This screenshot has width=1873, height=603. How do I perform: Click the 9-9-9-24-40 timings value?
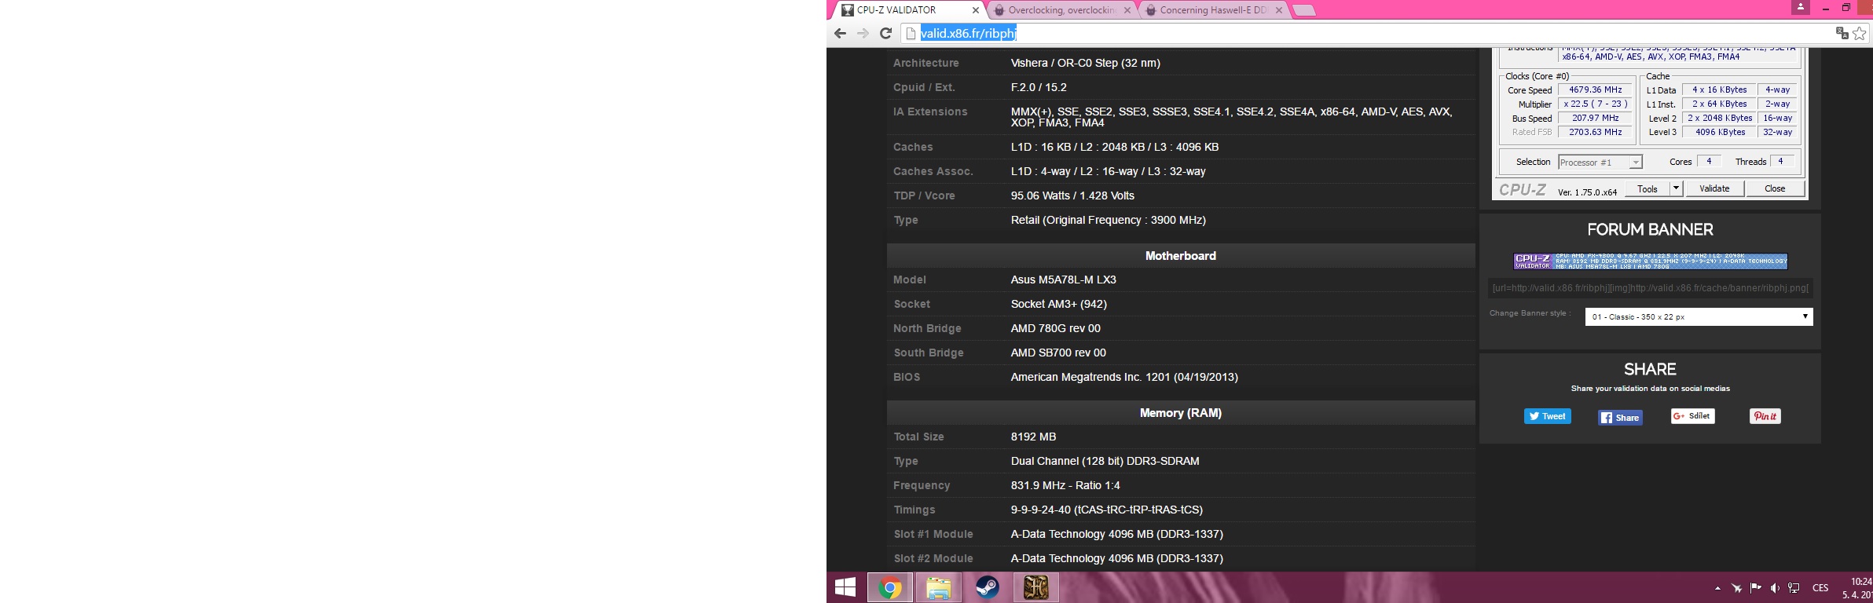point(1106,510)
